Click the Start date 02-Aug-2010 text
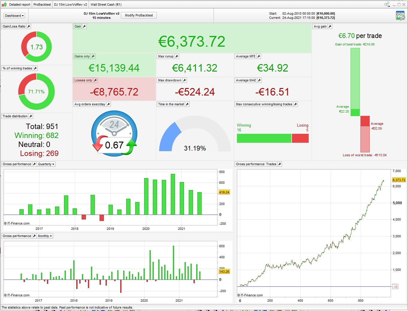Viewport: 408px width, 311px height. pos(299,13)
